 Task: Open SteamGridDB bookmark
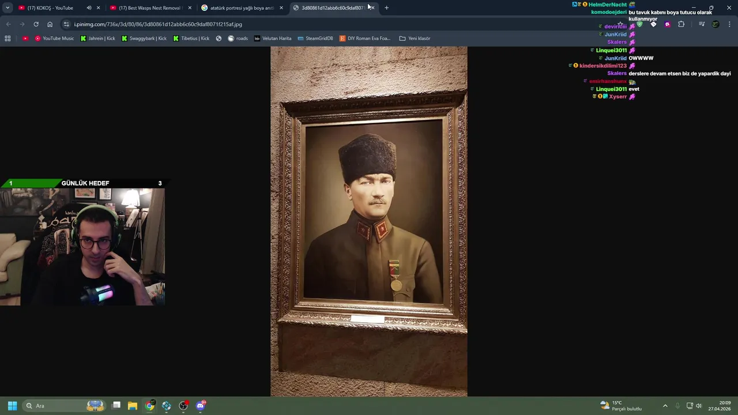(315, 39)
